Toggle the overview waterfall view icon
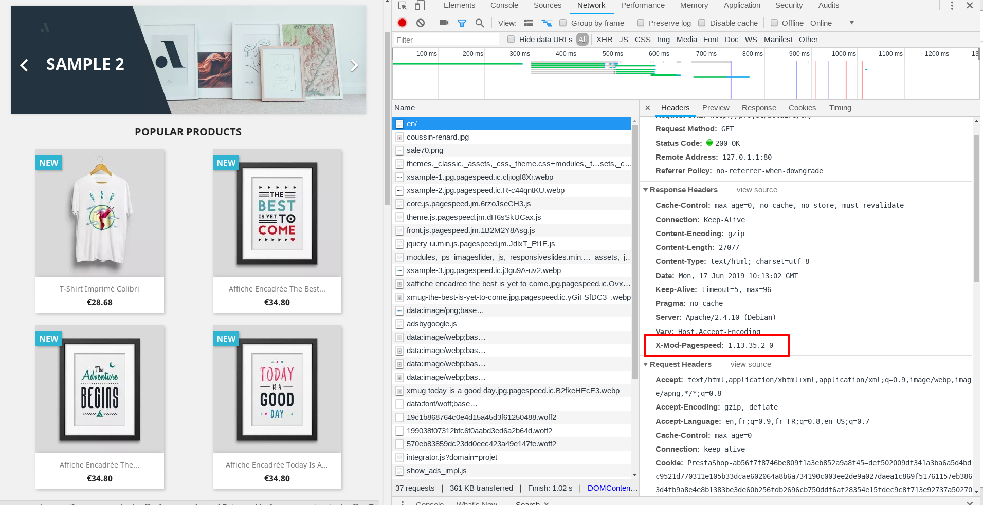This screenshot has height=505, width=983. 547,23
